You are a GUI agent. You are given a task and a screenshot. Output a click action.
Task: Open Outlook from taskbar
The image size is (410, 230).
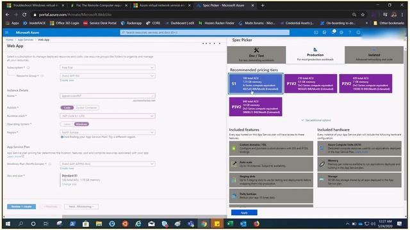pos(243,224)
